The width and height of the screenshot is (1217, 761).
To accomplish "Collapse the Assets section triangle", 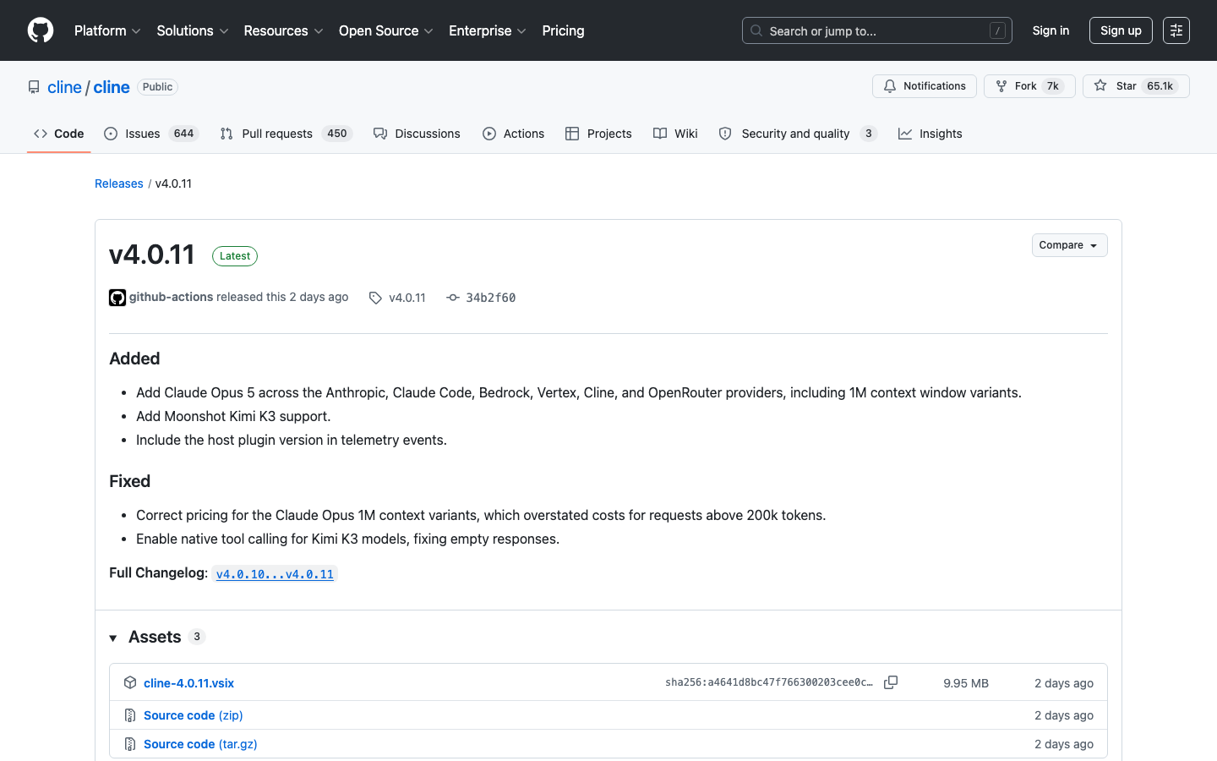I will click(113, 638).
